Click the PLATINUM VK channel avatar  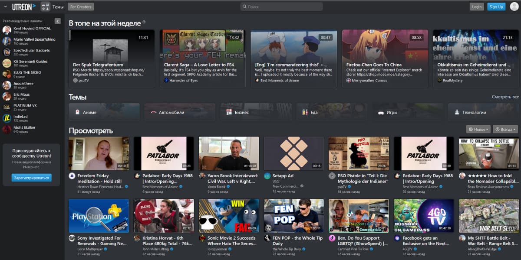pos(7,107)
